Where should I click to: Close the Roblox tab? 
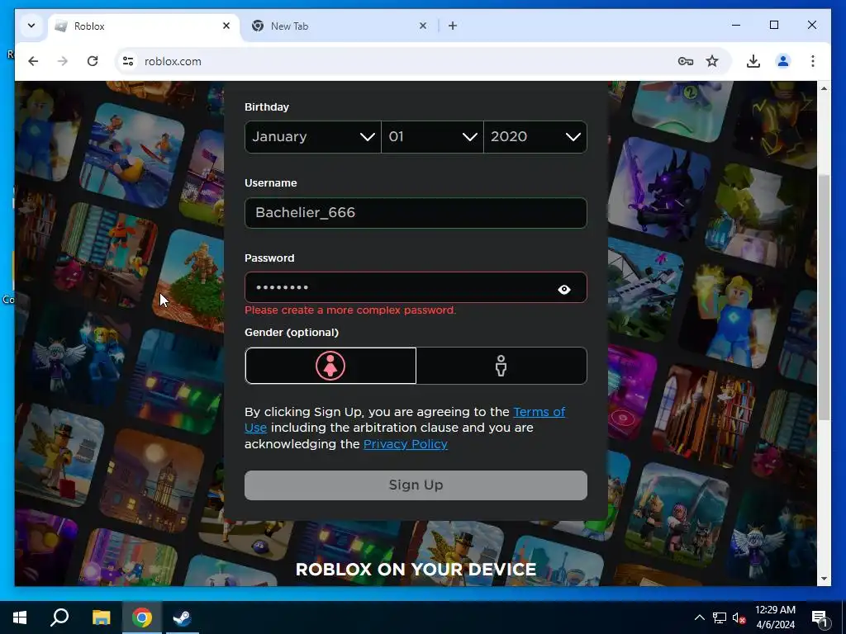pyautogui.click(x=226, y=26)
